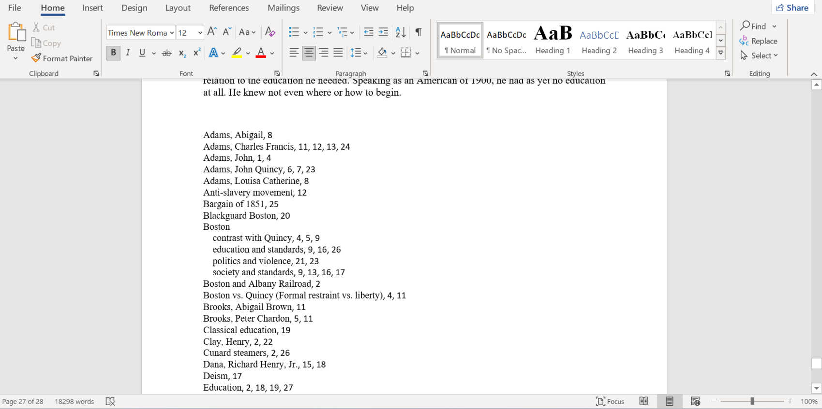Show or hide paragraph marks
The image size is (822, 409).
pos(418,32)
